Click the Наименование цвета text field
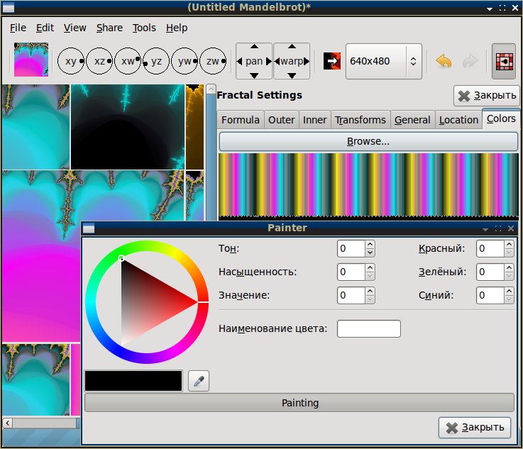This screenshot has width=523, height=449. tap(369, 329)
